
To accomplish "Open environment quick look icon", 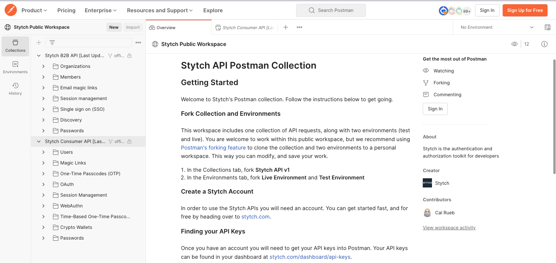I will (548, 27).
